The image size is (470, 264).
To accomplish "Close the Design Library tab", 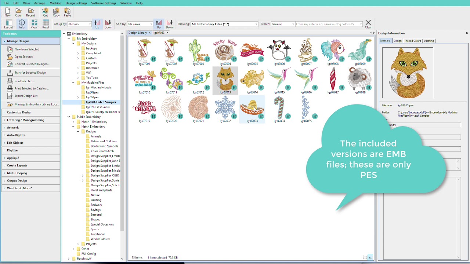I will click(150, 33).
